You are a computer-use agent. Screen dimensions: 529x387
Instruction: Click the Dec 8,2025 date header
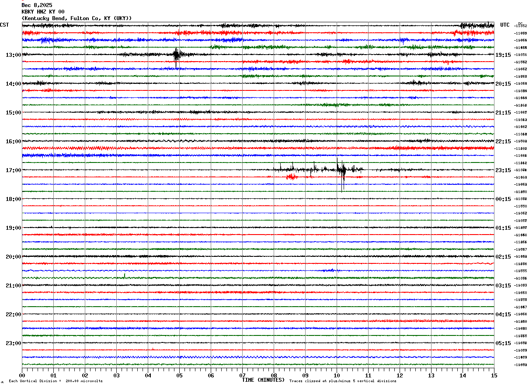click(x=37, y=5)
